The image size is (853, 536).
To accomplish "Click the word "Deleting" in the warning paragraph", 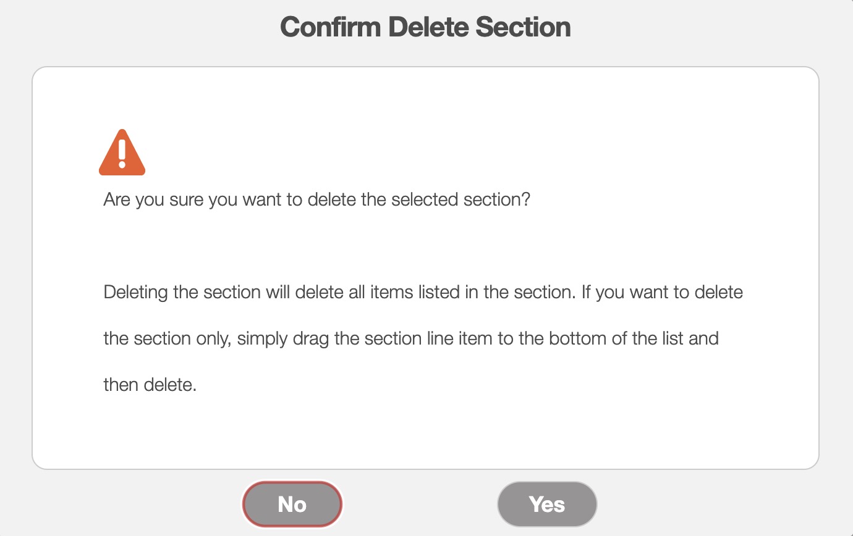I will point(136,292).
